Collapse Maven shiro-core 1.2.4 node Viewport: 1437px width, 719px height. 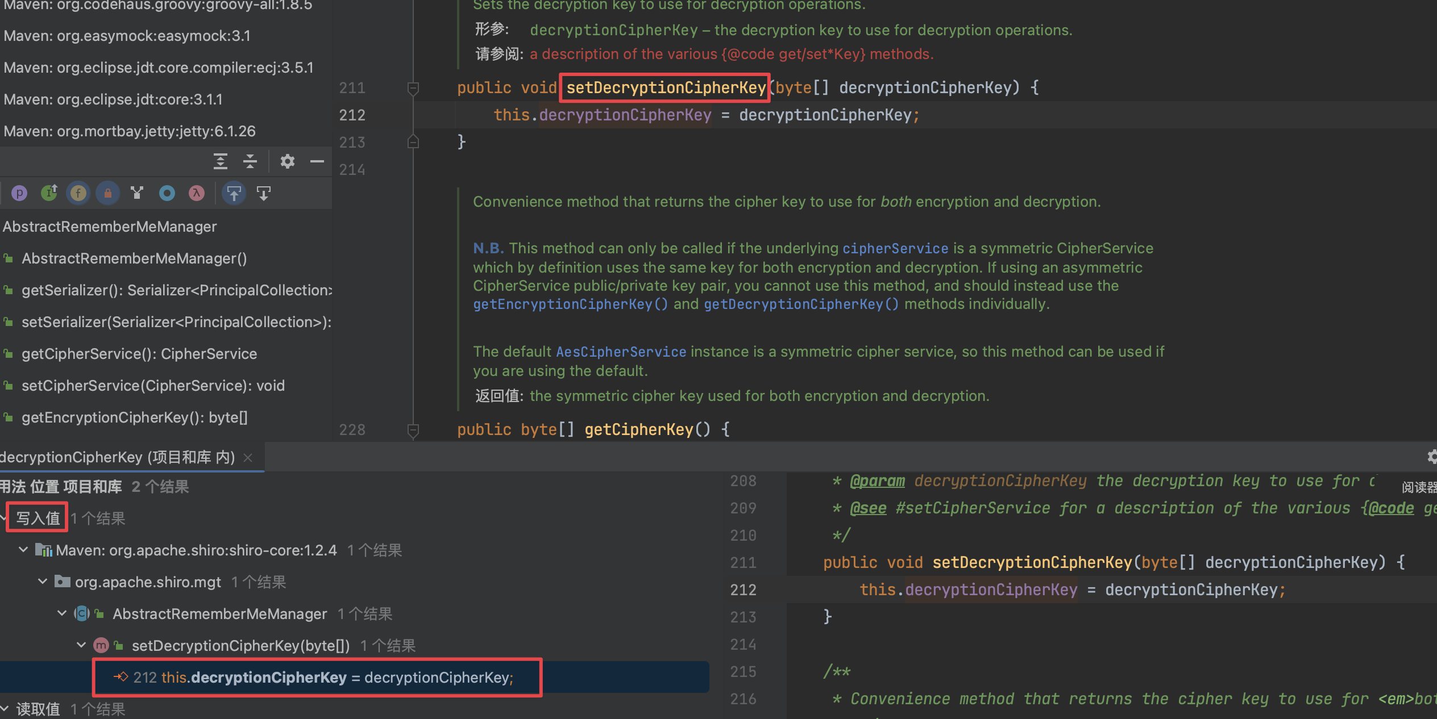pos(23,550)
